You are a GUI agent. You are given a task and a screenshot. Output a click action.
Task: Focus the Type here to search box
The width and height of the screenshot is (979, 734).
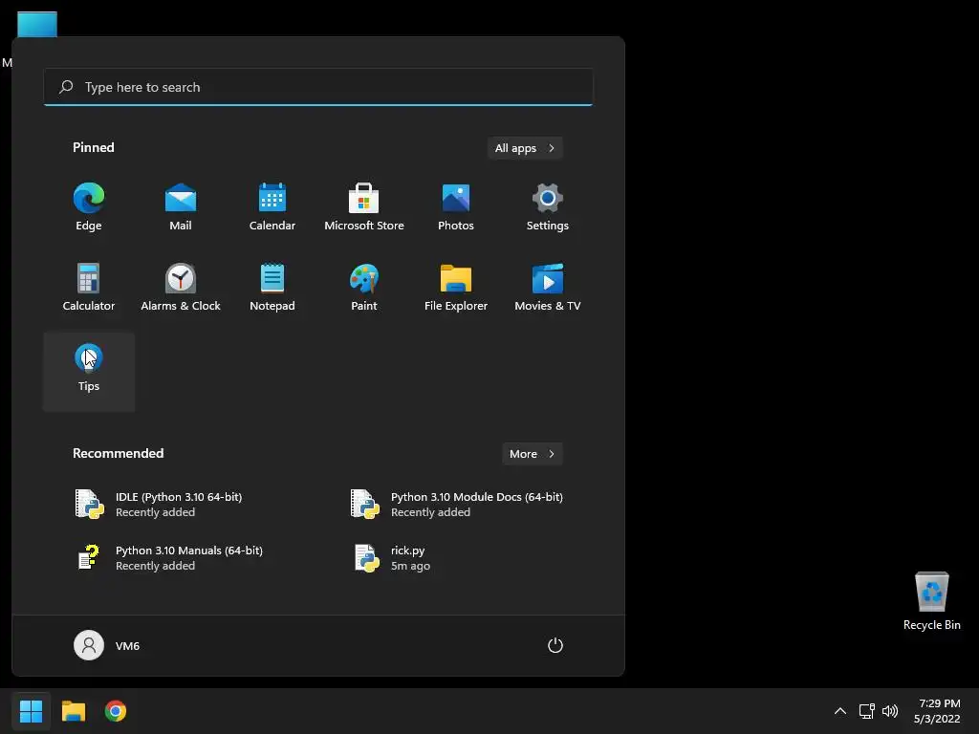click(318, 87)
